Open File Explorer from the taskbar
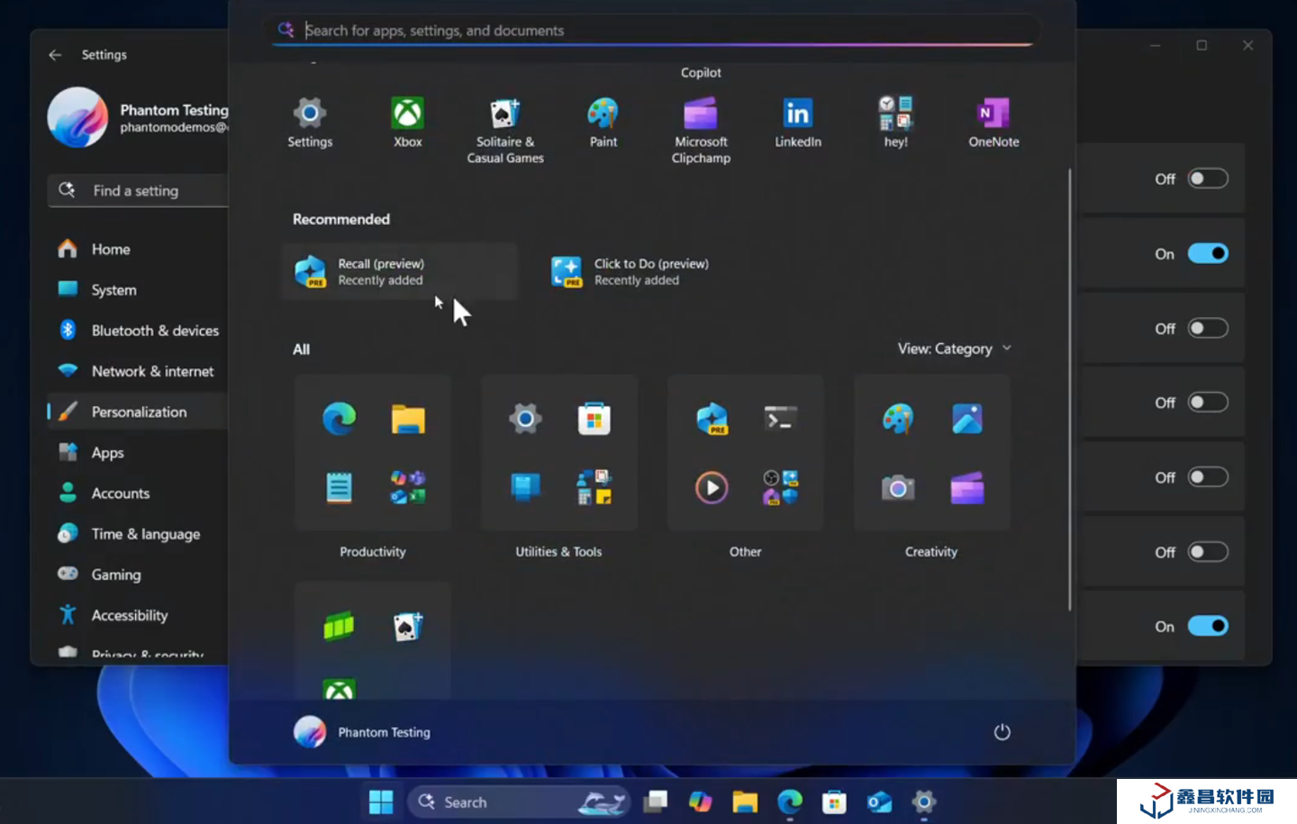Screen dimensions: 1297x824 [x=745, y=801]
